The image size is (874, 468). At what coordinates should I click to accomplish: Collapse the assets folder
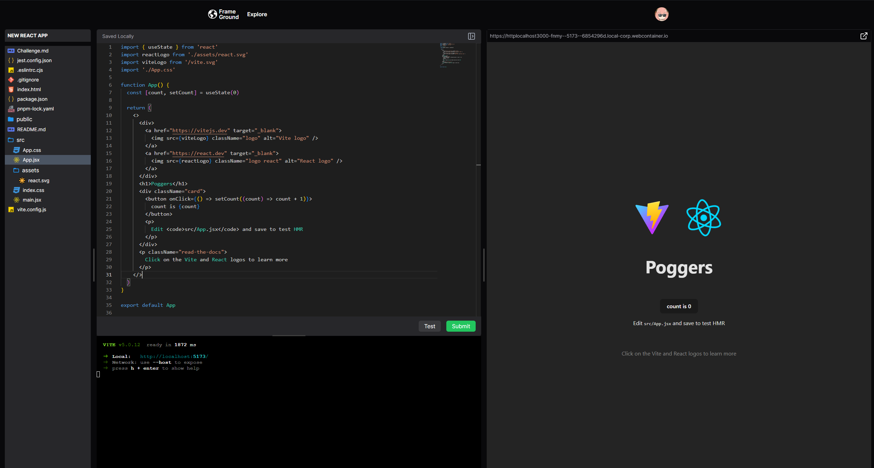pos(30,170)
